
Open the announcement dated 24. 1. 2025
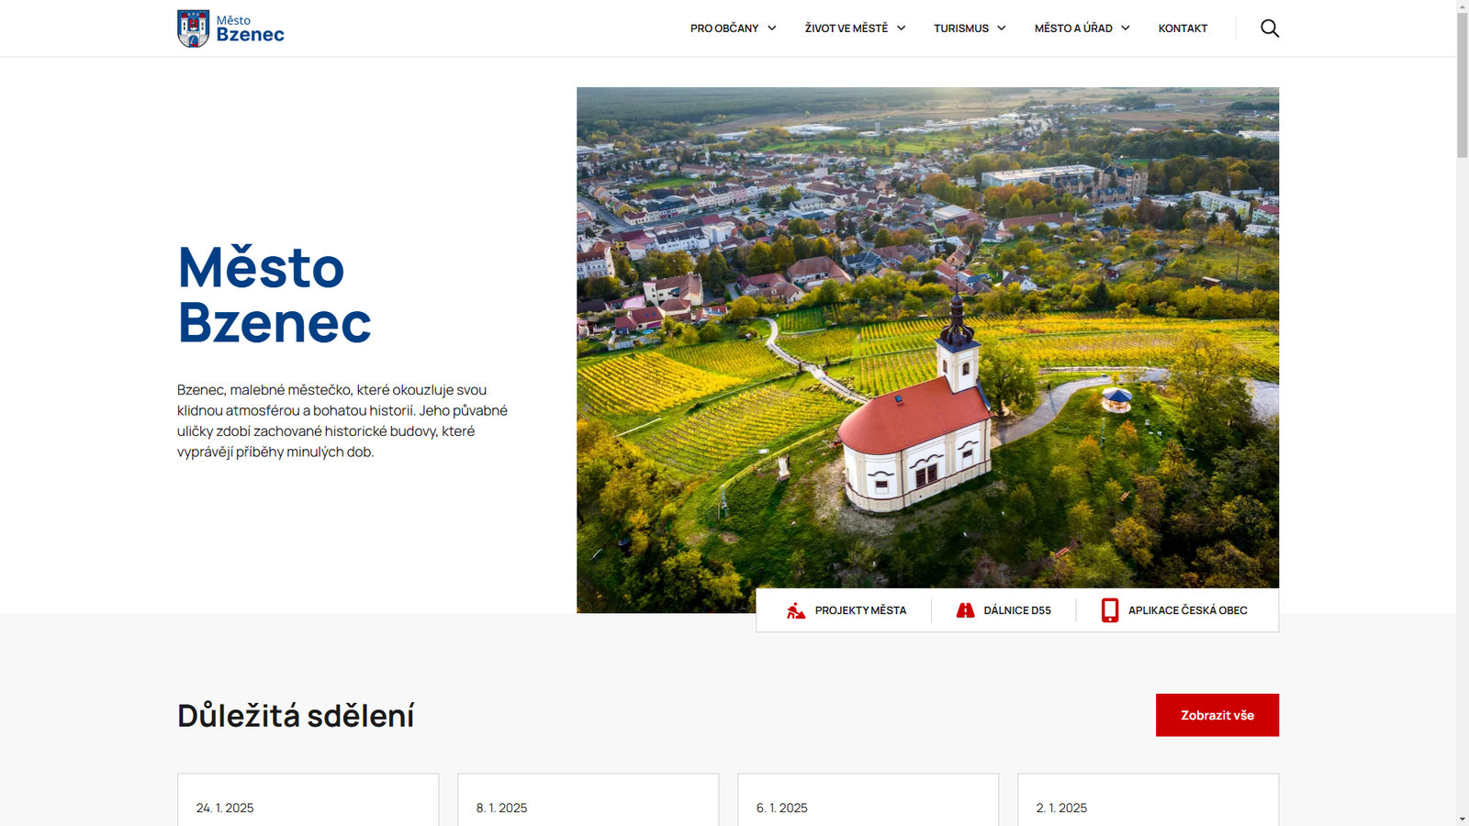pyautogui.click(x=308, y=803)
